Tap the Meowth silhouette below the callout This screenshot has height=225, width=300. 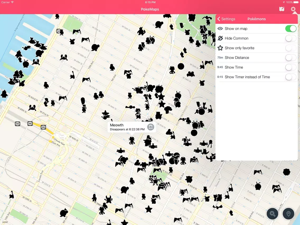[x=132, y=140]
